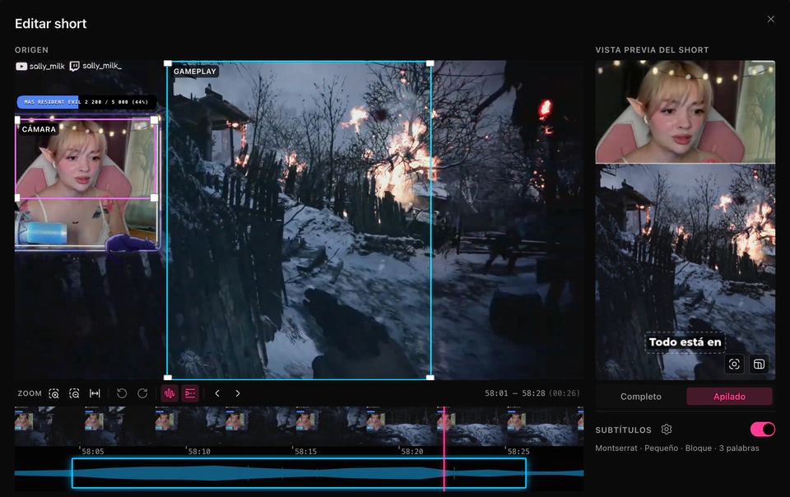Click the camera preview in the short preview
This screenshot has width=790, height=497.
[685, 112]
